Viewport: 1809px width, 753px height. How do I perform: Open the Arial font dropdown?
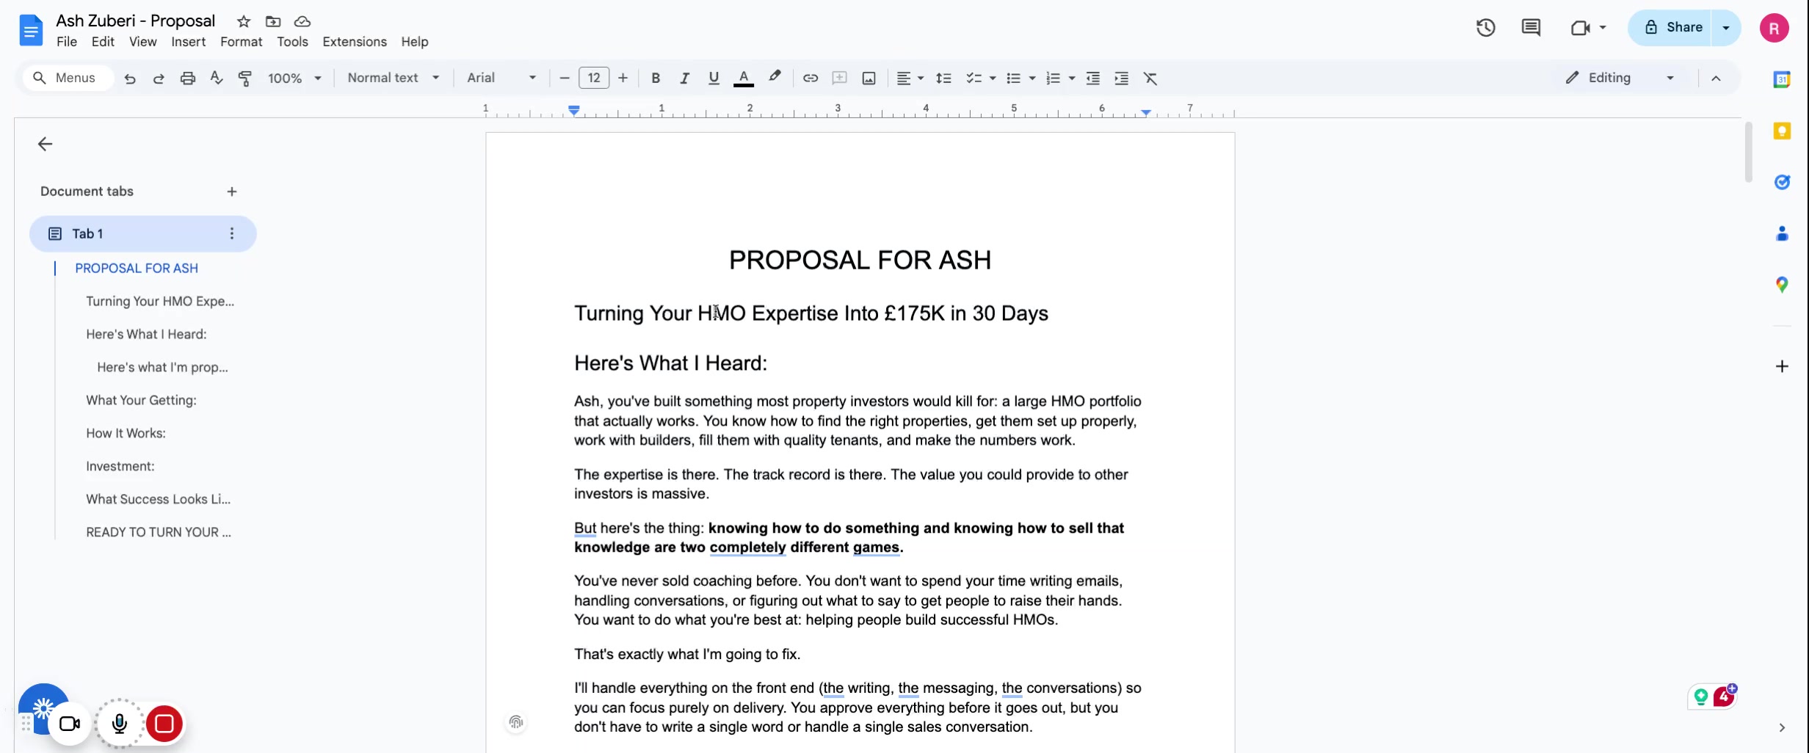pos(501,78)
